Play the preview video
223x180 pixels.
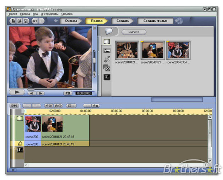pos(17,92)
